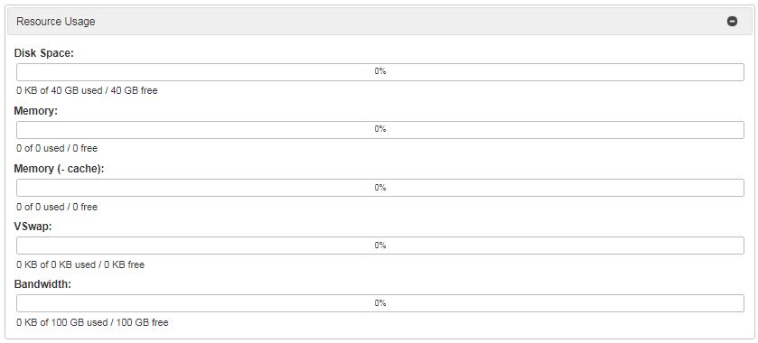Click the VSwap progress bar
The width and height of the screenshot is (758, 343).
click(380, 246)
